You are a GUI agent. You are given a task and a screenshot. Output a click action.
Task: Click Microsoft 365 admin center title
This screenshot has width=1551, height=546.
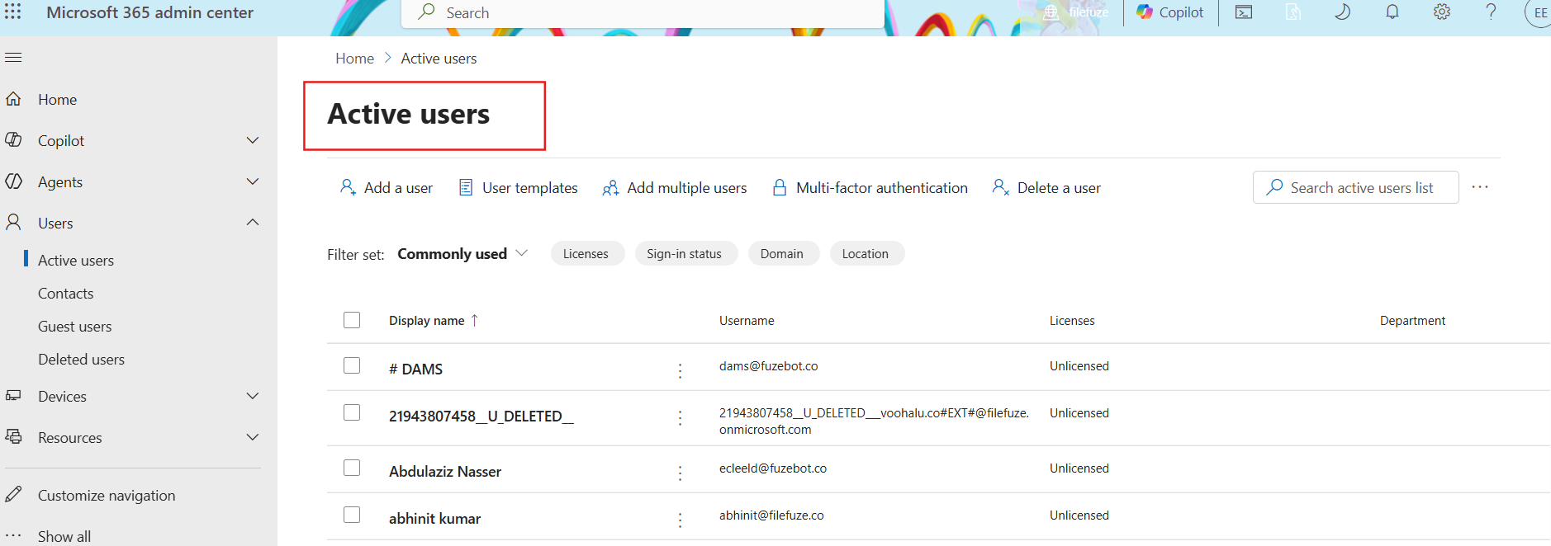(149, 12)
